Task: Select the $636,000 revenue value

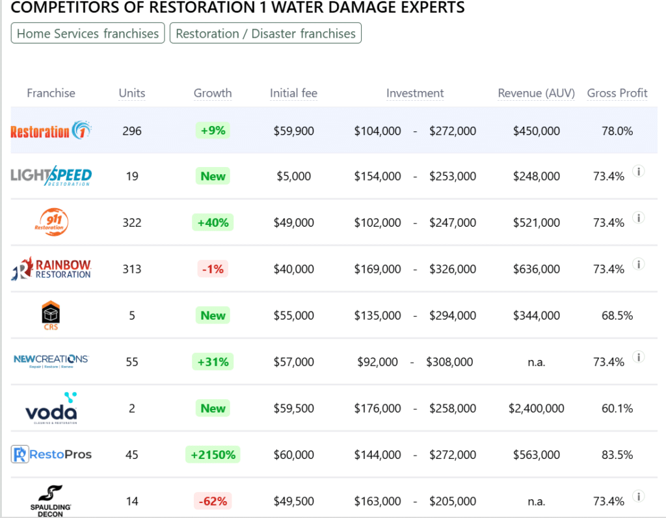Action: coord(537,269)
